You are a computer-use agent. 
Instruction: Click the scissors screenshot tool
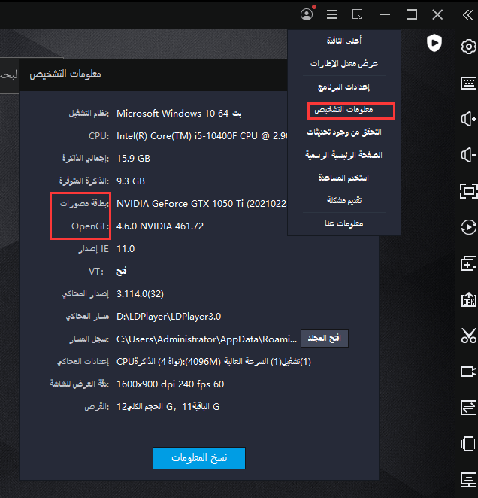469,336
